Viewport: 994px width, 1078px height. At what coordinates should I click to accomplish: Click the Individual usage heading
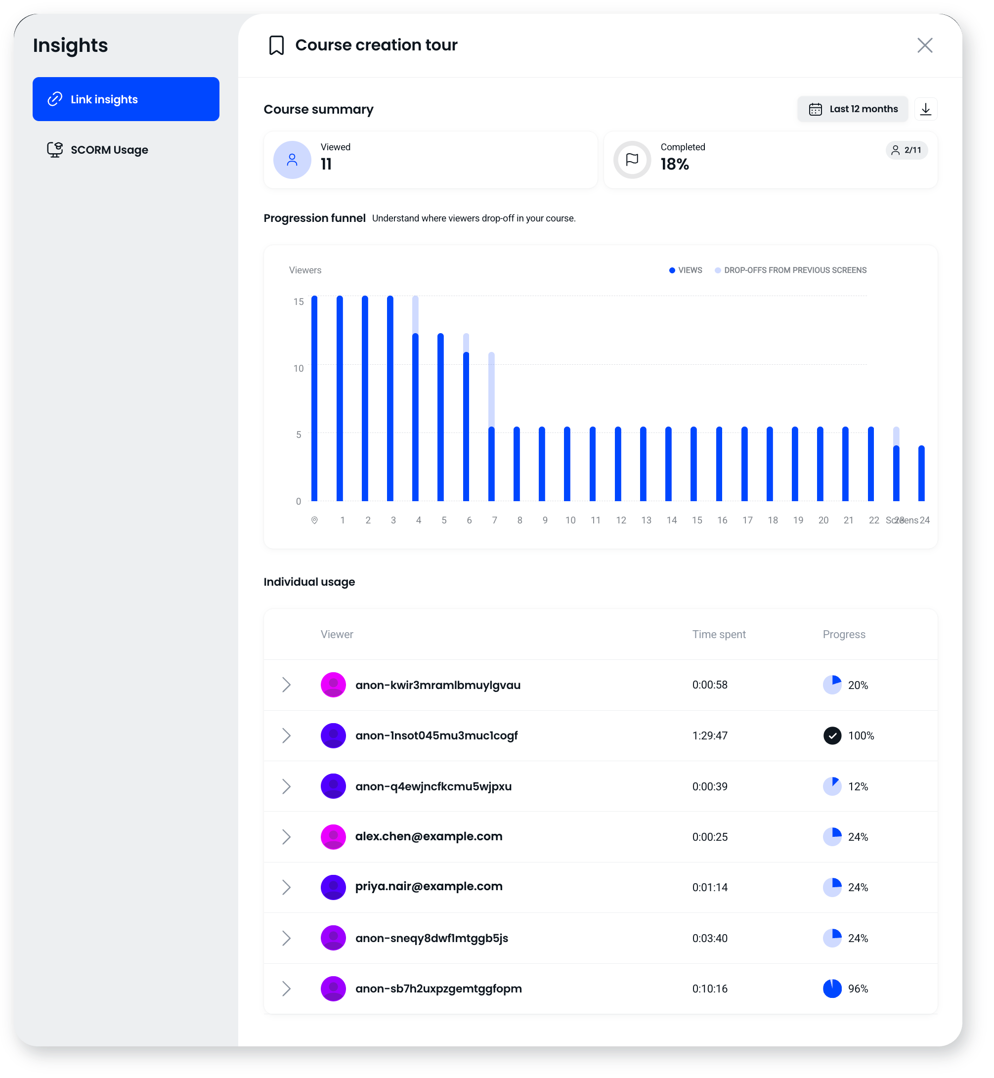point(309,581)
